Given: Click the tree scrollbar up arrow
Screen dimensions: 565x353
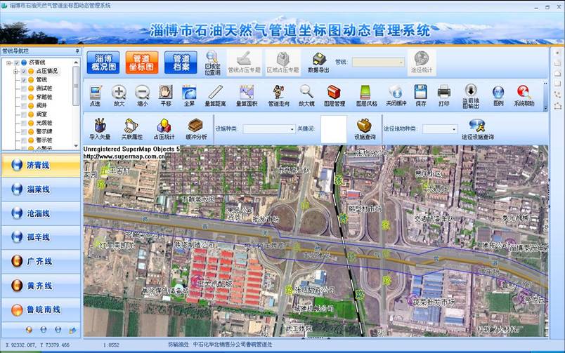Looking at the screenshot, I should (76, 62).
